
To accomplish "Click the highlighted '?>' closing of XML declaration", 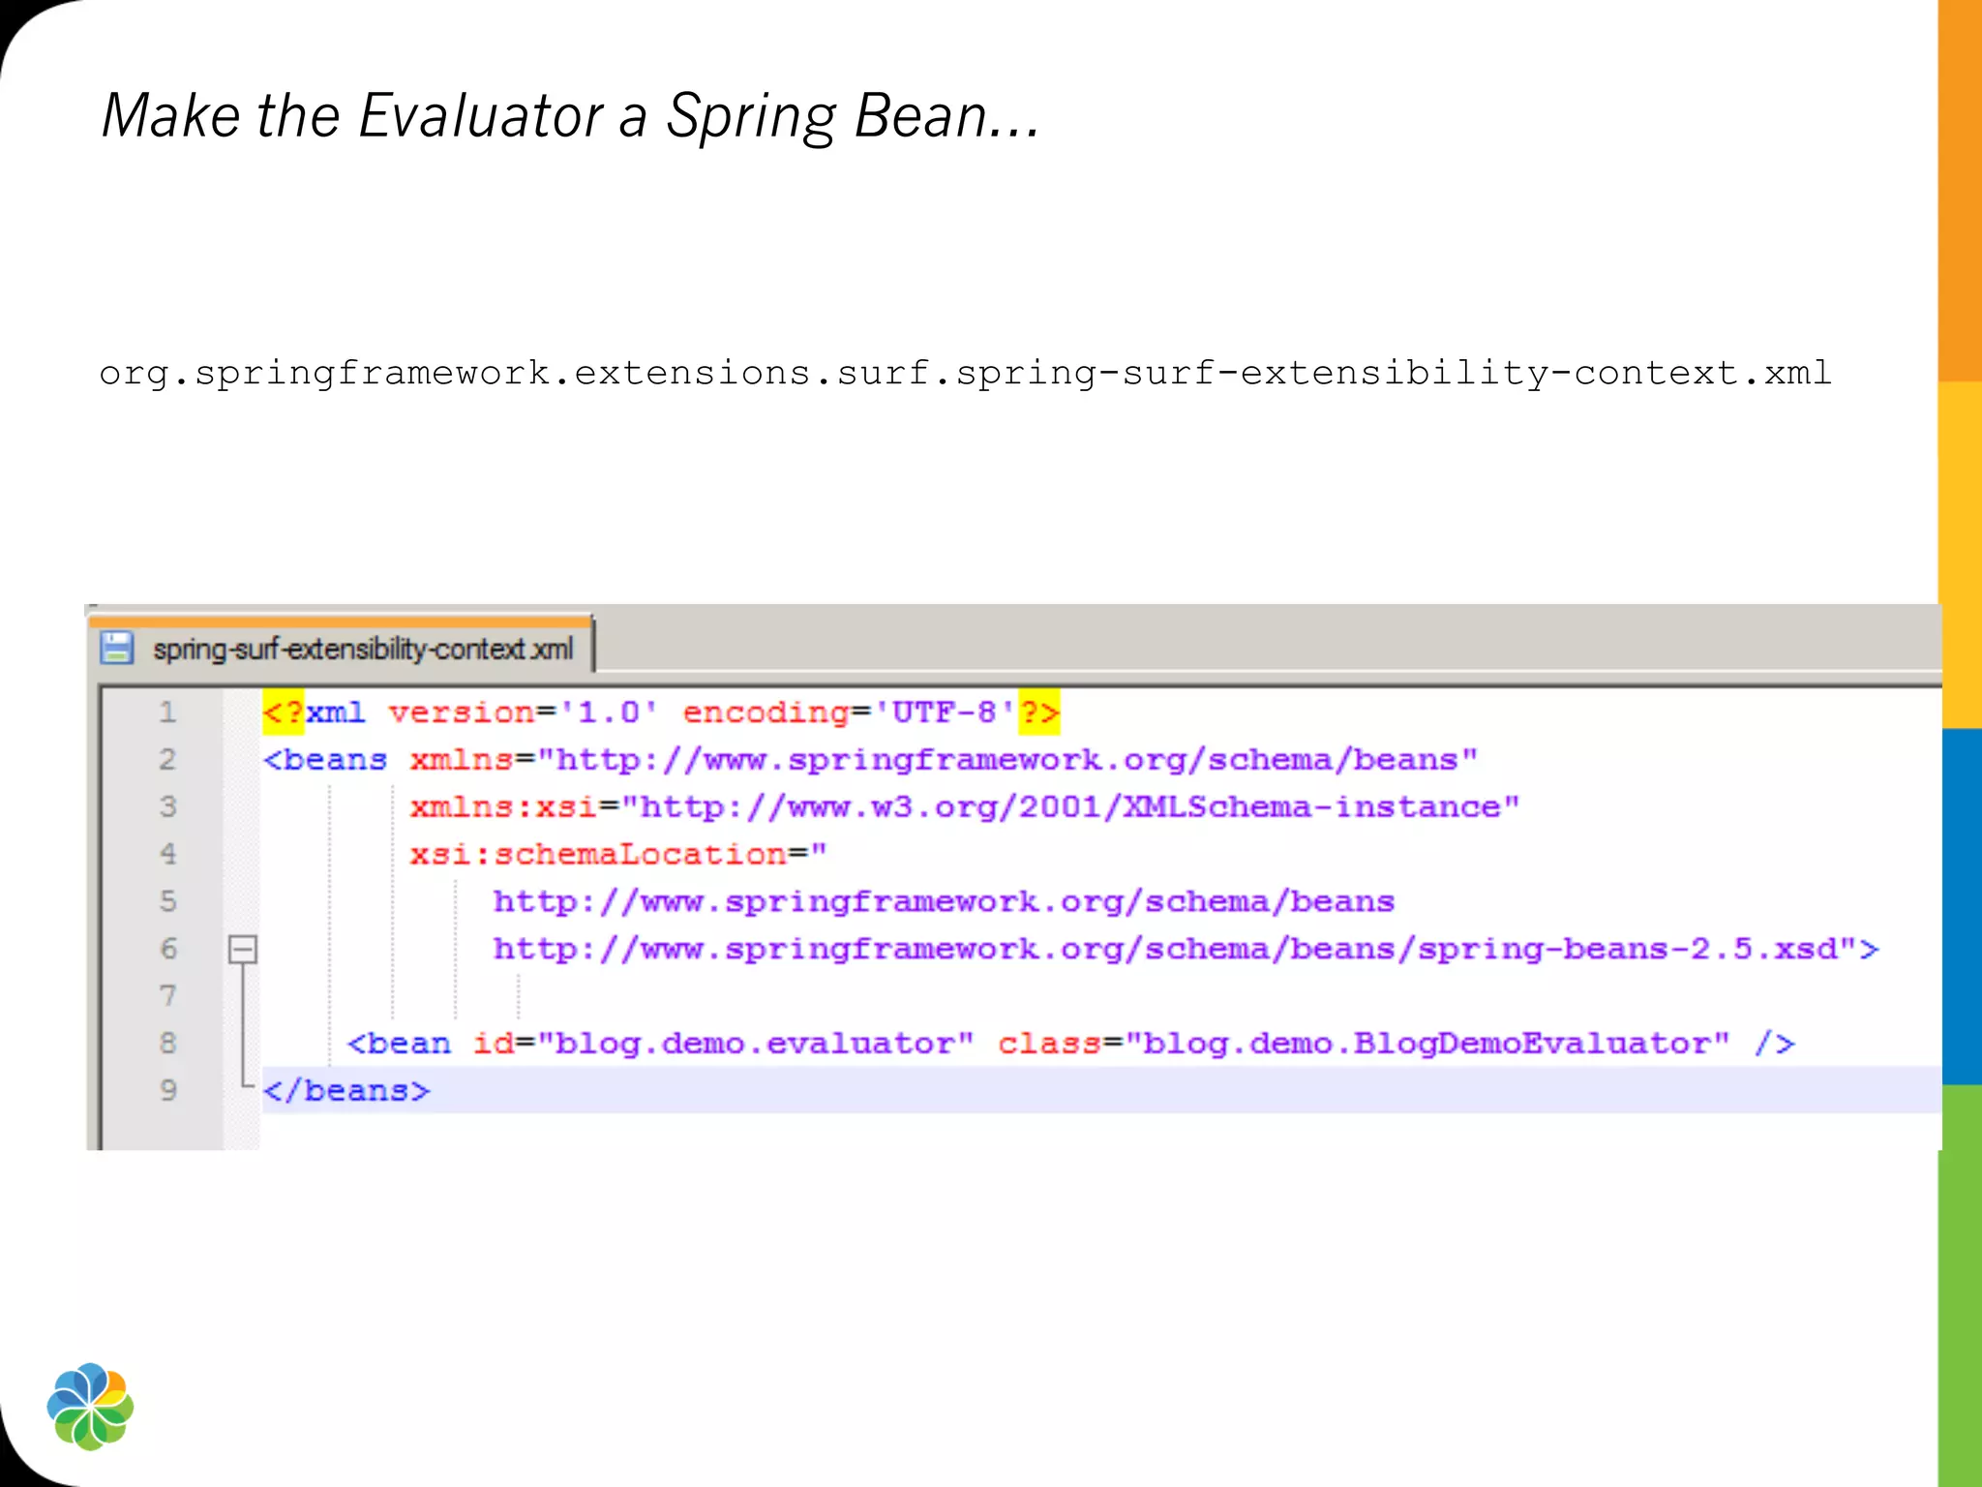I will pos(1039,713).
